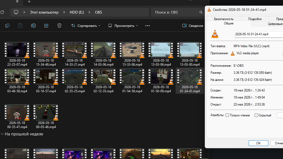
Task: Click the Copy icon in Explorer toolbar
Action: pyautogui.click(x=7, y=26)
